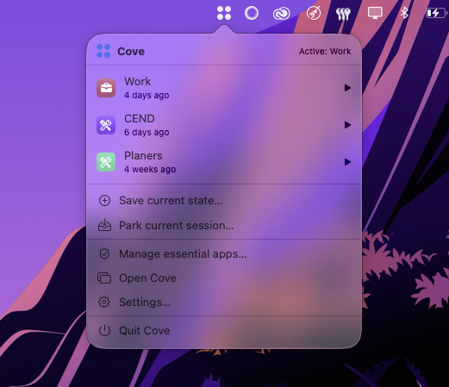Click the battery charging status icon

pos(436,13)
